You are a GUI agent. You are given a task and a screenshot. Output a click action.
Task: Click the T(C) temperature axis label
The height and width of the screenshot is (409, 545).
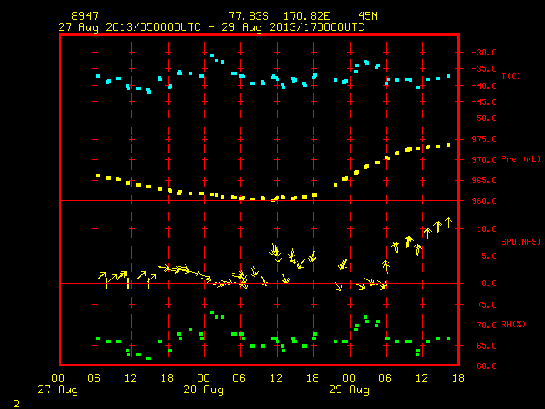[x=511, y=76]
